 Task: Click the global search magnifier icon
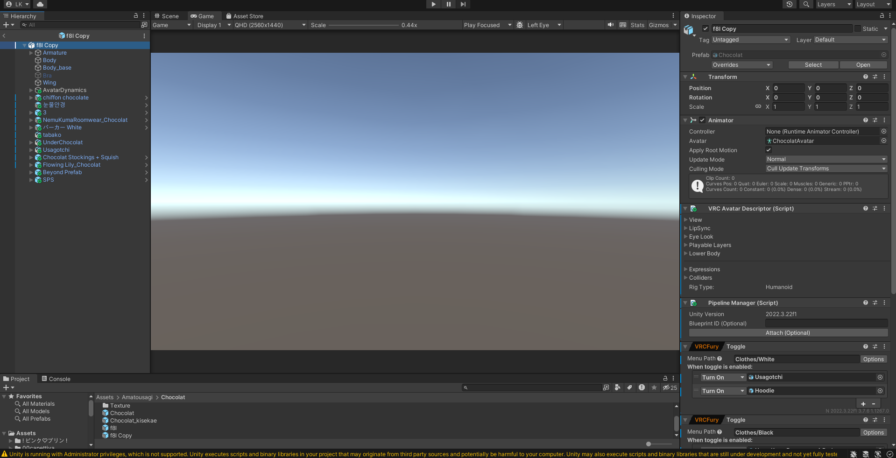tap(806, 4)
